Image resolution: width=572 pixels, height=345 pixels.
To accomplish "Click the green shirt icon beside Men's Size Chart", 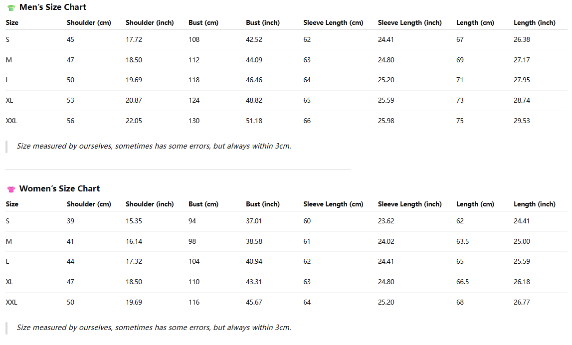I will click(x=11, y=7).
